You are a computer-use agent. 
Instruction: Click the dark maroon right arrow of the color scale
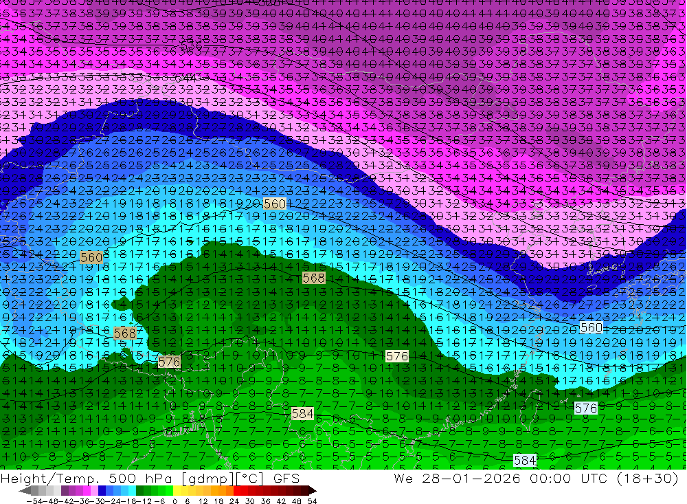point(313,491)
